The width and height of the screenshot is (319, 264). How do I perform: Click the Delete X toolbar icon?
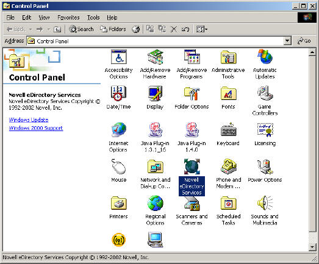click(x=174, y=29)
